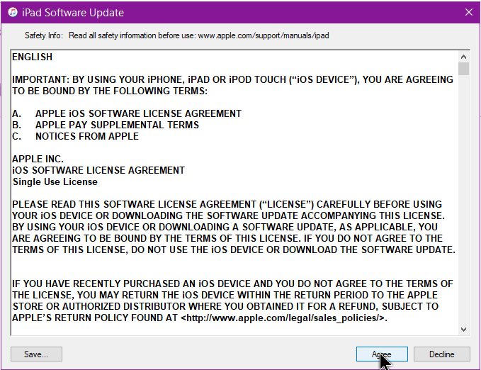Click the apple.com/legal/sales_policies URL text
This screenshot has width=481, height=370.
point(284,318)
